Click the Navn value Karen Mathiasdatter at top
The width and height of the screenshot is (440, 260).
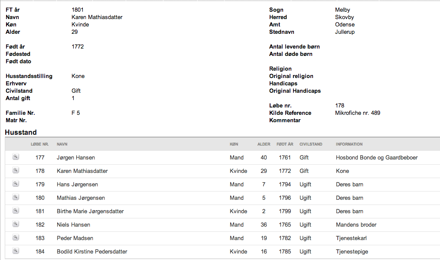point(97,17)
